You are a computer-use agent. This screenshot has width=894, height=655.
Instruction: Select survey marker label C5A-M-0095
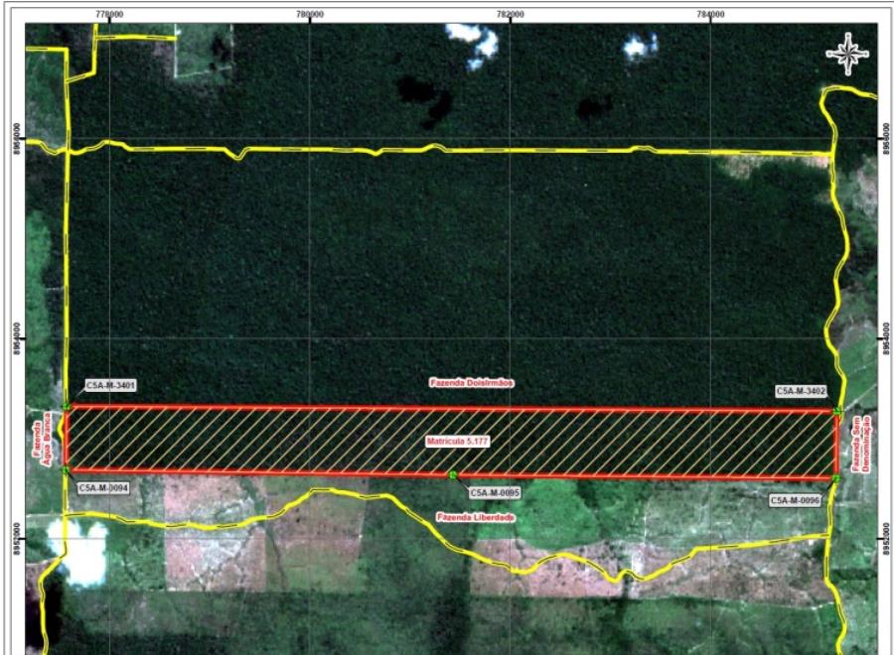point(495,492)
